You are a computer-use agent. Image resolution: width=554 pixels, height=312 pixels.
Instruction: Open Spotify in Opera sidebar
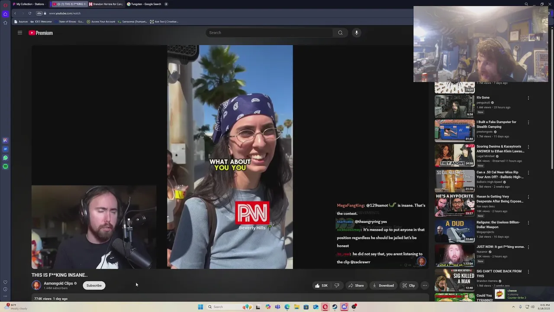(5, 166)
